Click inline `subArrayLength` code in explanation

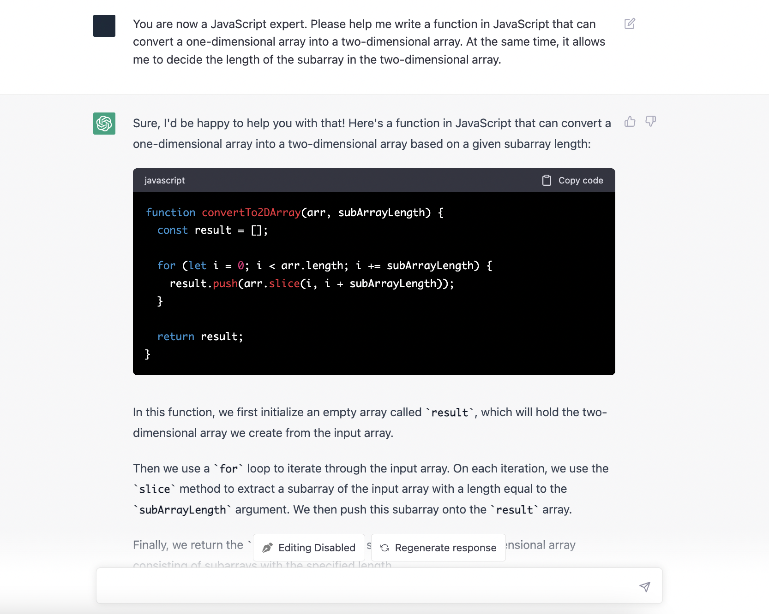[x=182, y=510]
